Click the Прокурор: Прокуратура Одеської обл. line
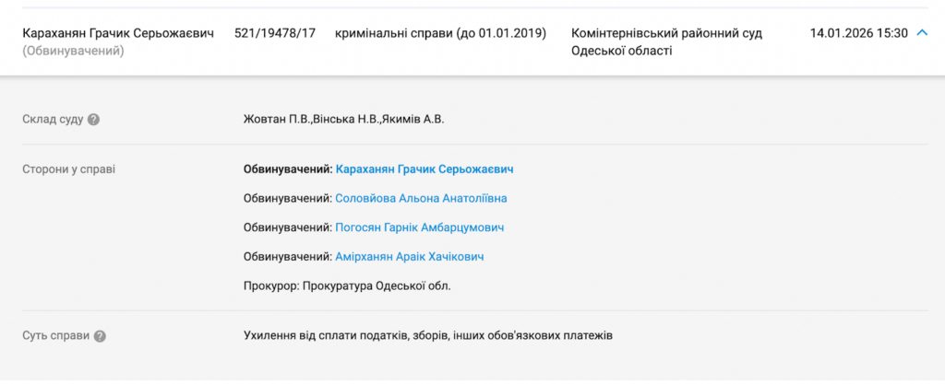Screen dimensions: 945x384 (x=347, y=285)
